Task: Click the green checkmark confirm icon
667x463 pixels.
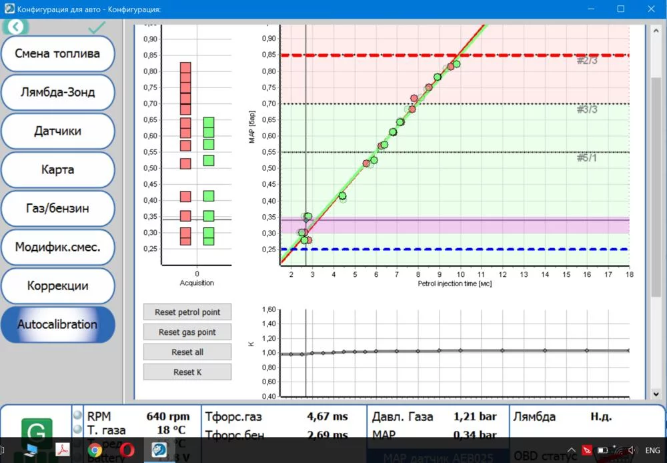Action: 97,27
